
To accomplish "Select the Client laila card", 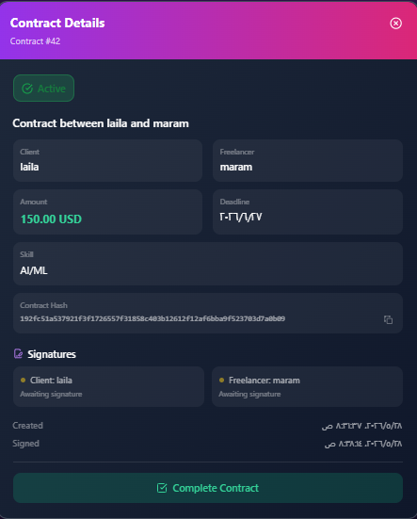I will coord(107,160).
